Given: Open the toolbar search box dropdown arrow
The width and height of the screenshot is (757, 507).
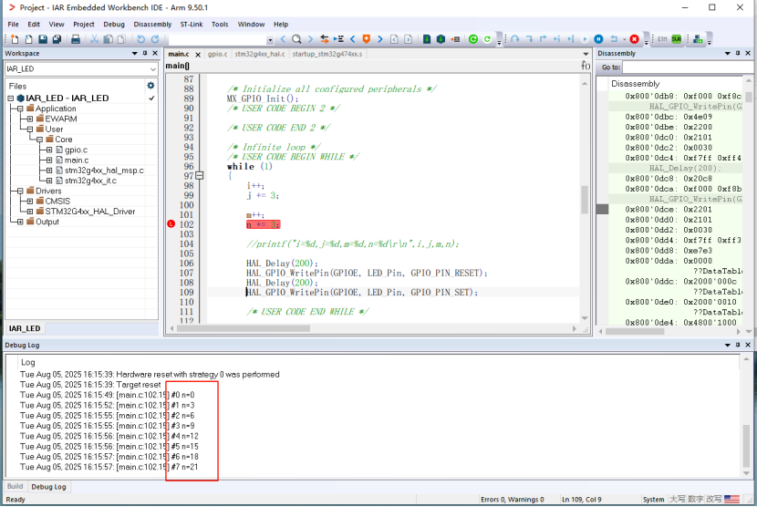Looking at the screenshot, I should [270, 39].
